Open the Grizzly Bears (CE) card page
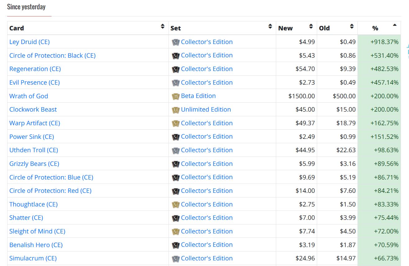Image resolution: width=409 pixels, height=266 pixels. (34, 164)
